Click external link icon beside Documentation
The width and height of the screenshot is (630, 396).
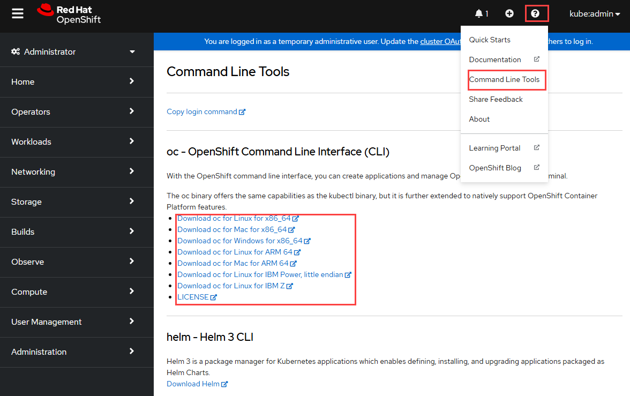pyautogui.click(x=537, y=59)
